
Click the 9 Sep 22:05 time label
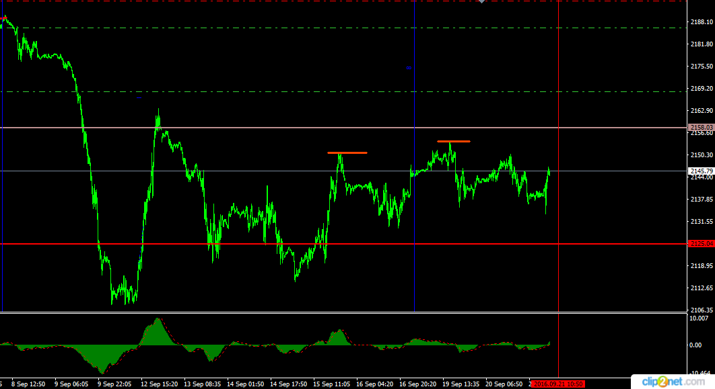pyautogui.click(x=114, y=384)
